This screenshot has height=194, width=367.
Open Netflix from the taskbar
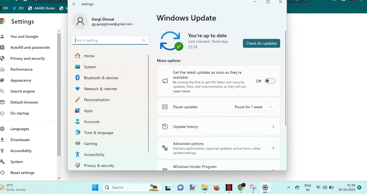tap(229, 187)
